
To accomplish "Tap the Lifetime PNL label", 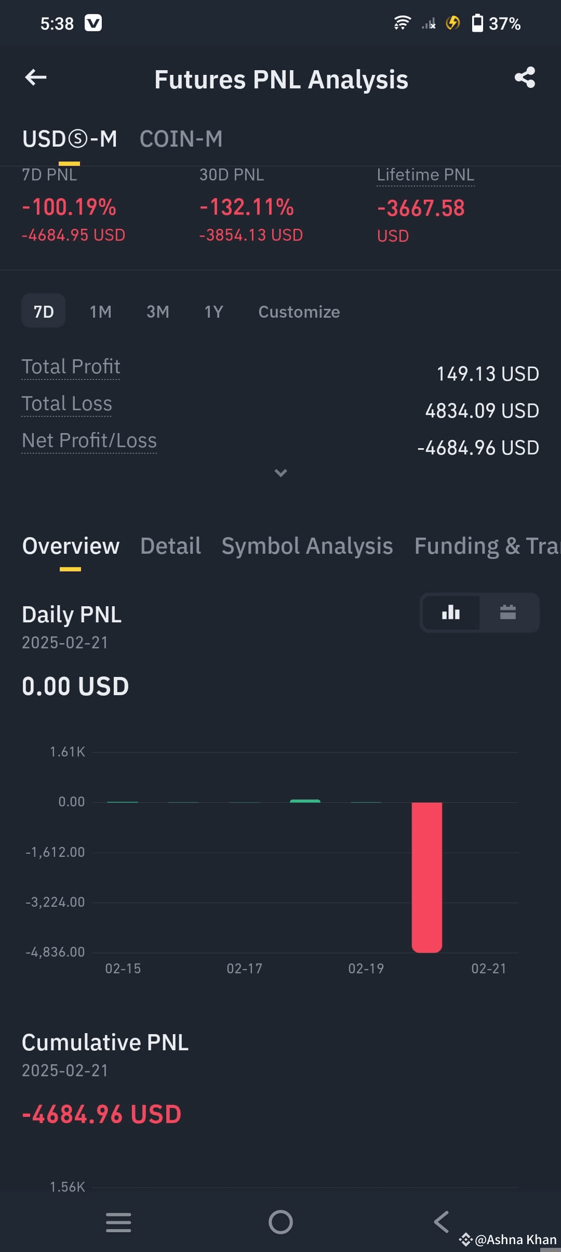I will coord(425,175).
